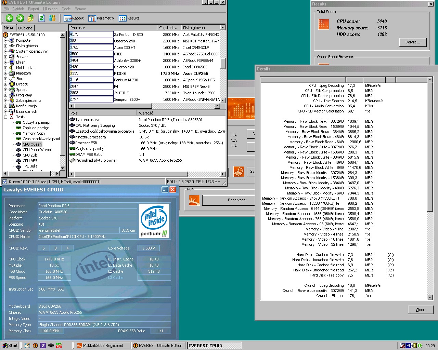Image resolution: width=438 pixels, height=350 pixels.
Task: Select the PIII-S 1750 MHz result row
Action: [x=144, y=73]
